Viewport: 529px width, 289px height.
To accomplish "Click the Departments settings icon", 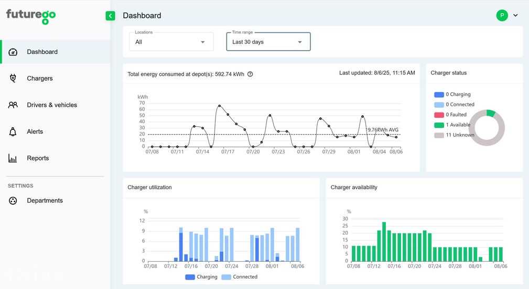I will coord(13,201).
